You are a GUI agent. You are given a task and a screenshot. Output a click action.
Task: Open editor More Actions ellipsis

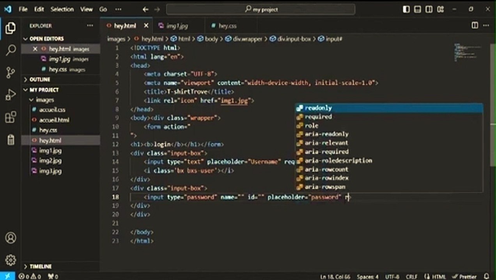[486, 25]
